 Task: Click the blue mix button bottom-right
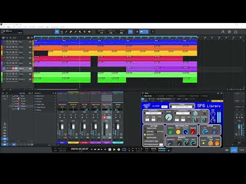pos(234,150)
